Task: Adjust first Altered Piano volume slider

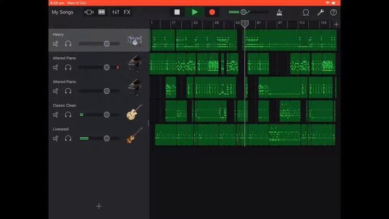Action: click(99, 68)
